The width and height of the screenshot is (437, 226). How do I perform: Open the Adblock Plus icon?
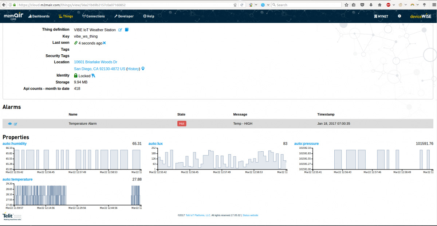coord(389,5)
